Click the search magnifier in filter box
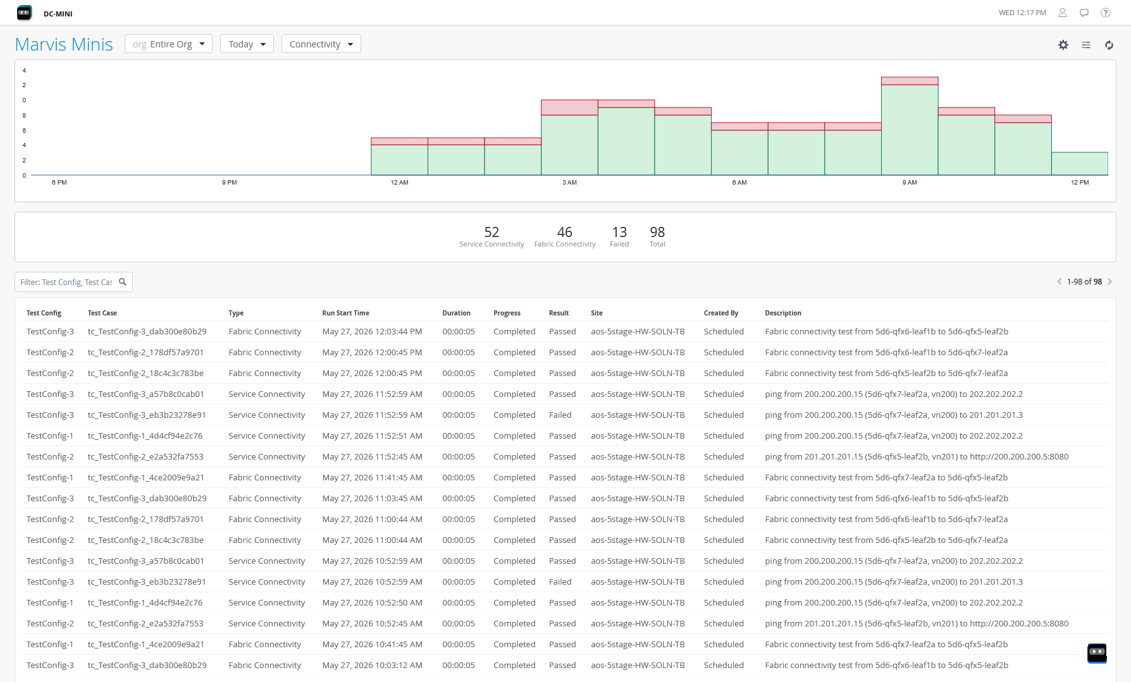 [123, 282]
